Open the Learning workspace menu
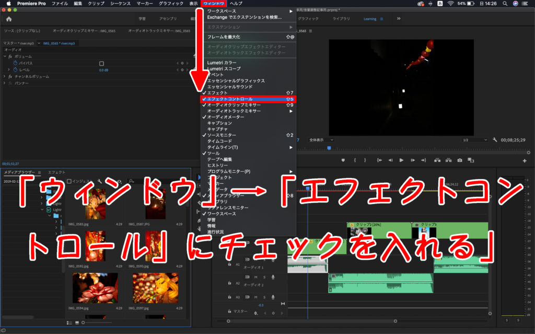The width and height of the screenshot is (535, 334). coord(382,19)
